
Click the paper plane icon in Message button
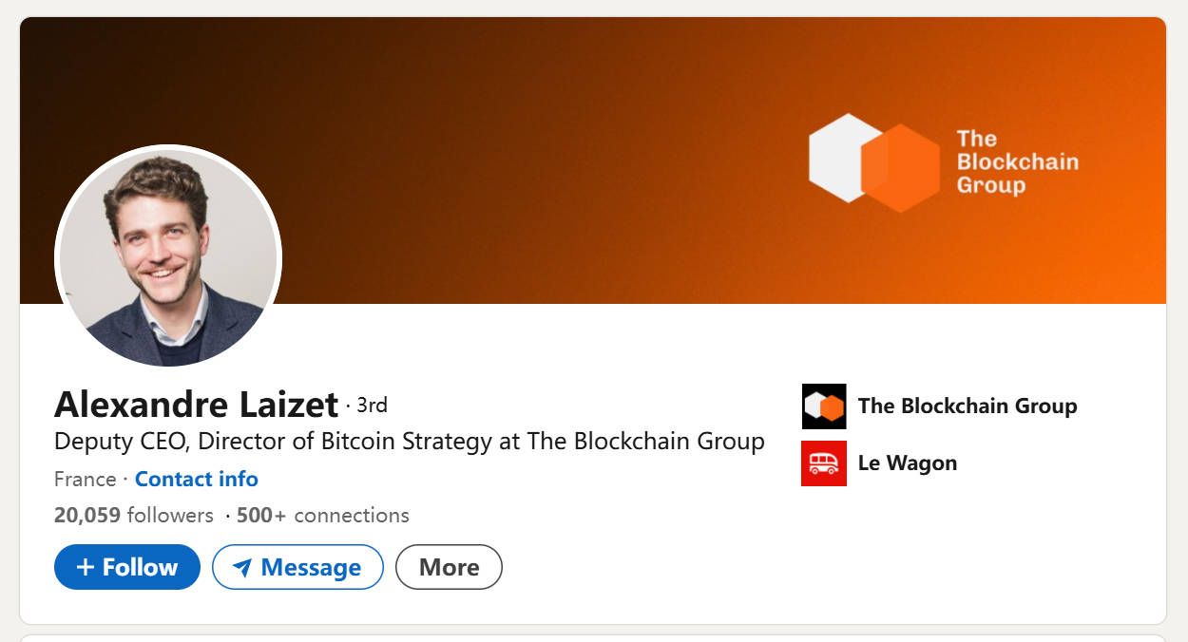click(244, 567)
